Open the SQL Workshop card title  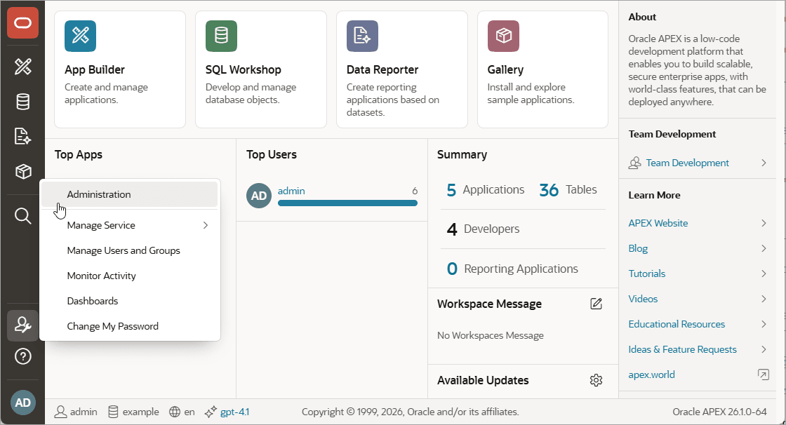click(x=243, y=69)
